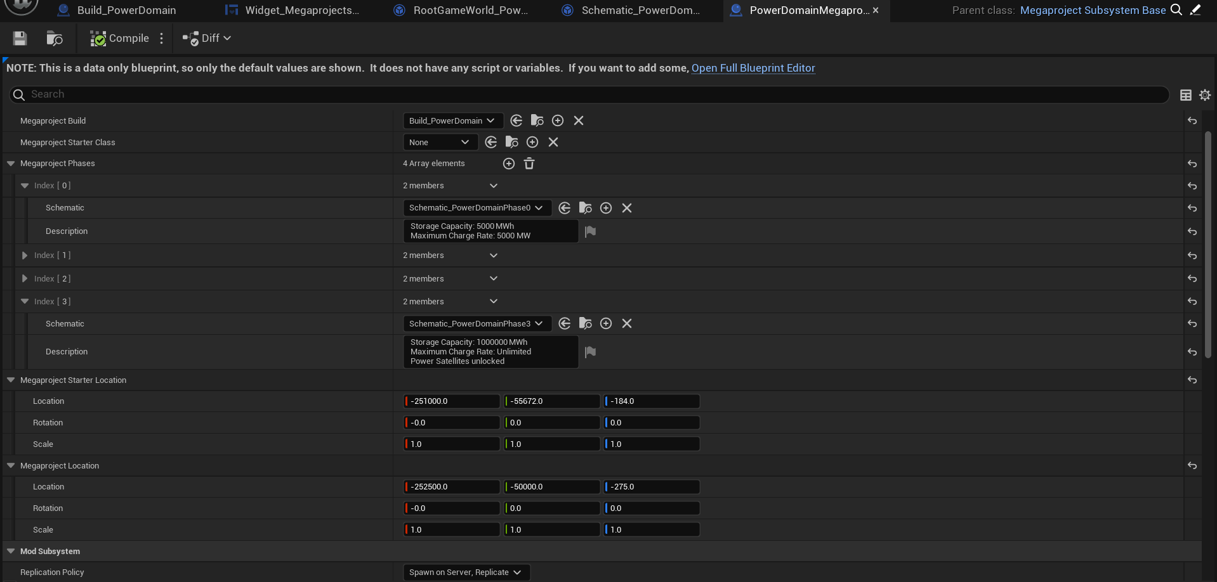Create new class for Phase3 schematic
Image resolution: width=1217 pixels, height=582 pixels.
(x=606, y=323)
